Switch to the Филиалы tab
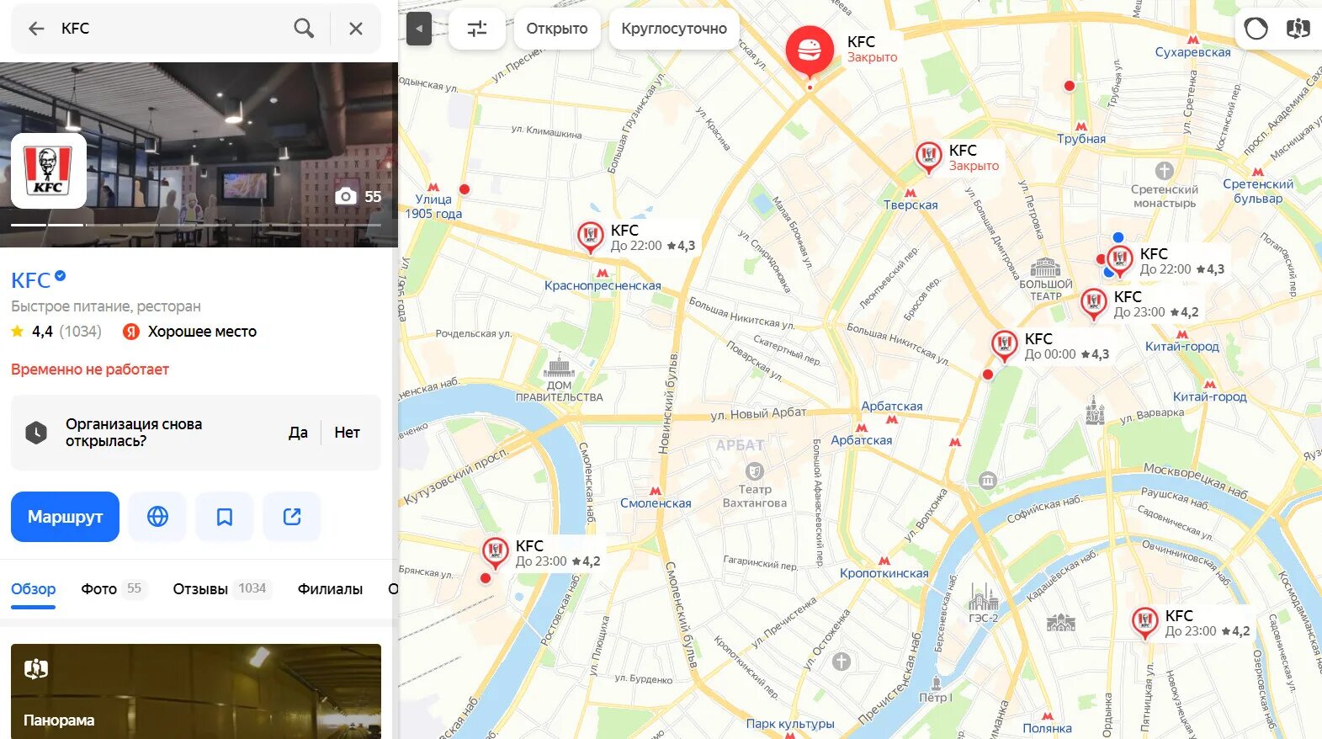Screen dimensions: 1322x739 330,589
